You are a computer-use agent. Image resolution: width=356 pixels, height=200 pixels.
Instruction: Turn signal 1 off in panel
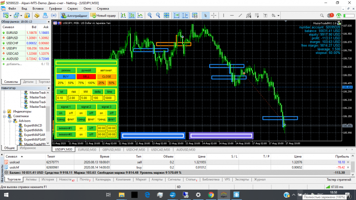click(70, 113)
